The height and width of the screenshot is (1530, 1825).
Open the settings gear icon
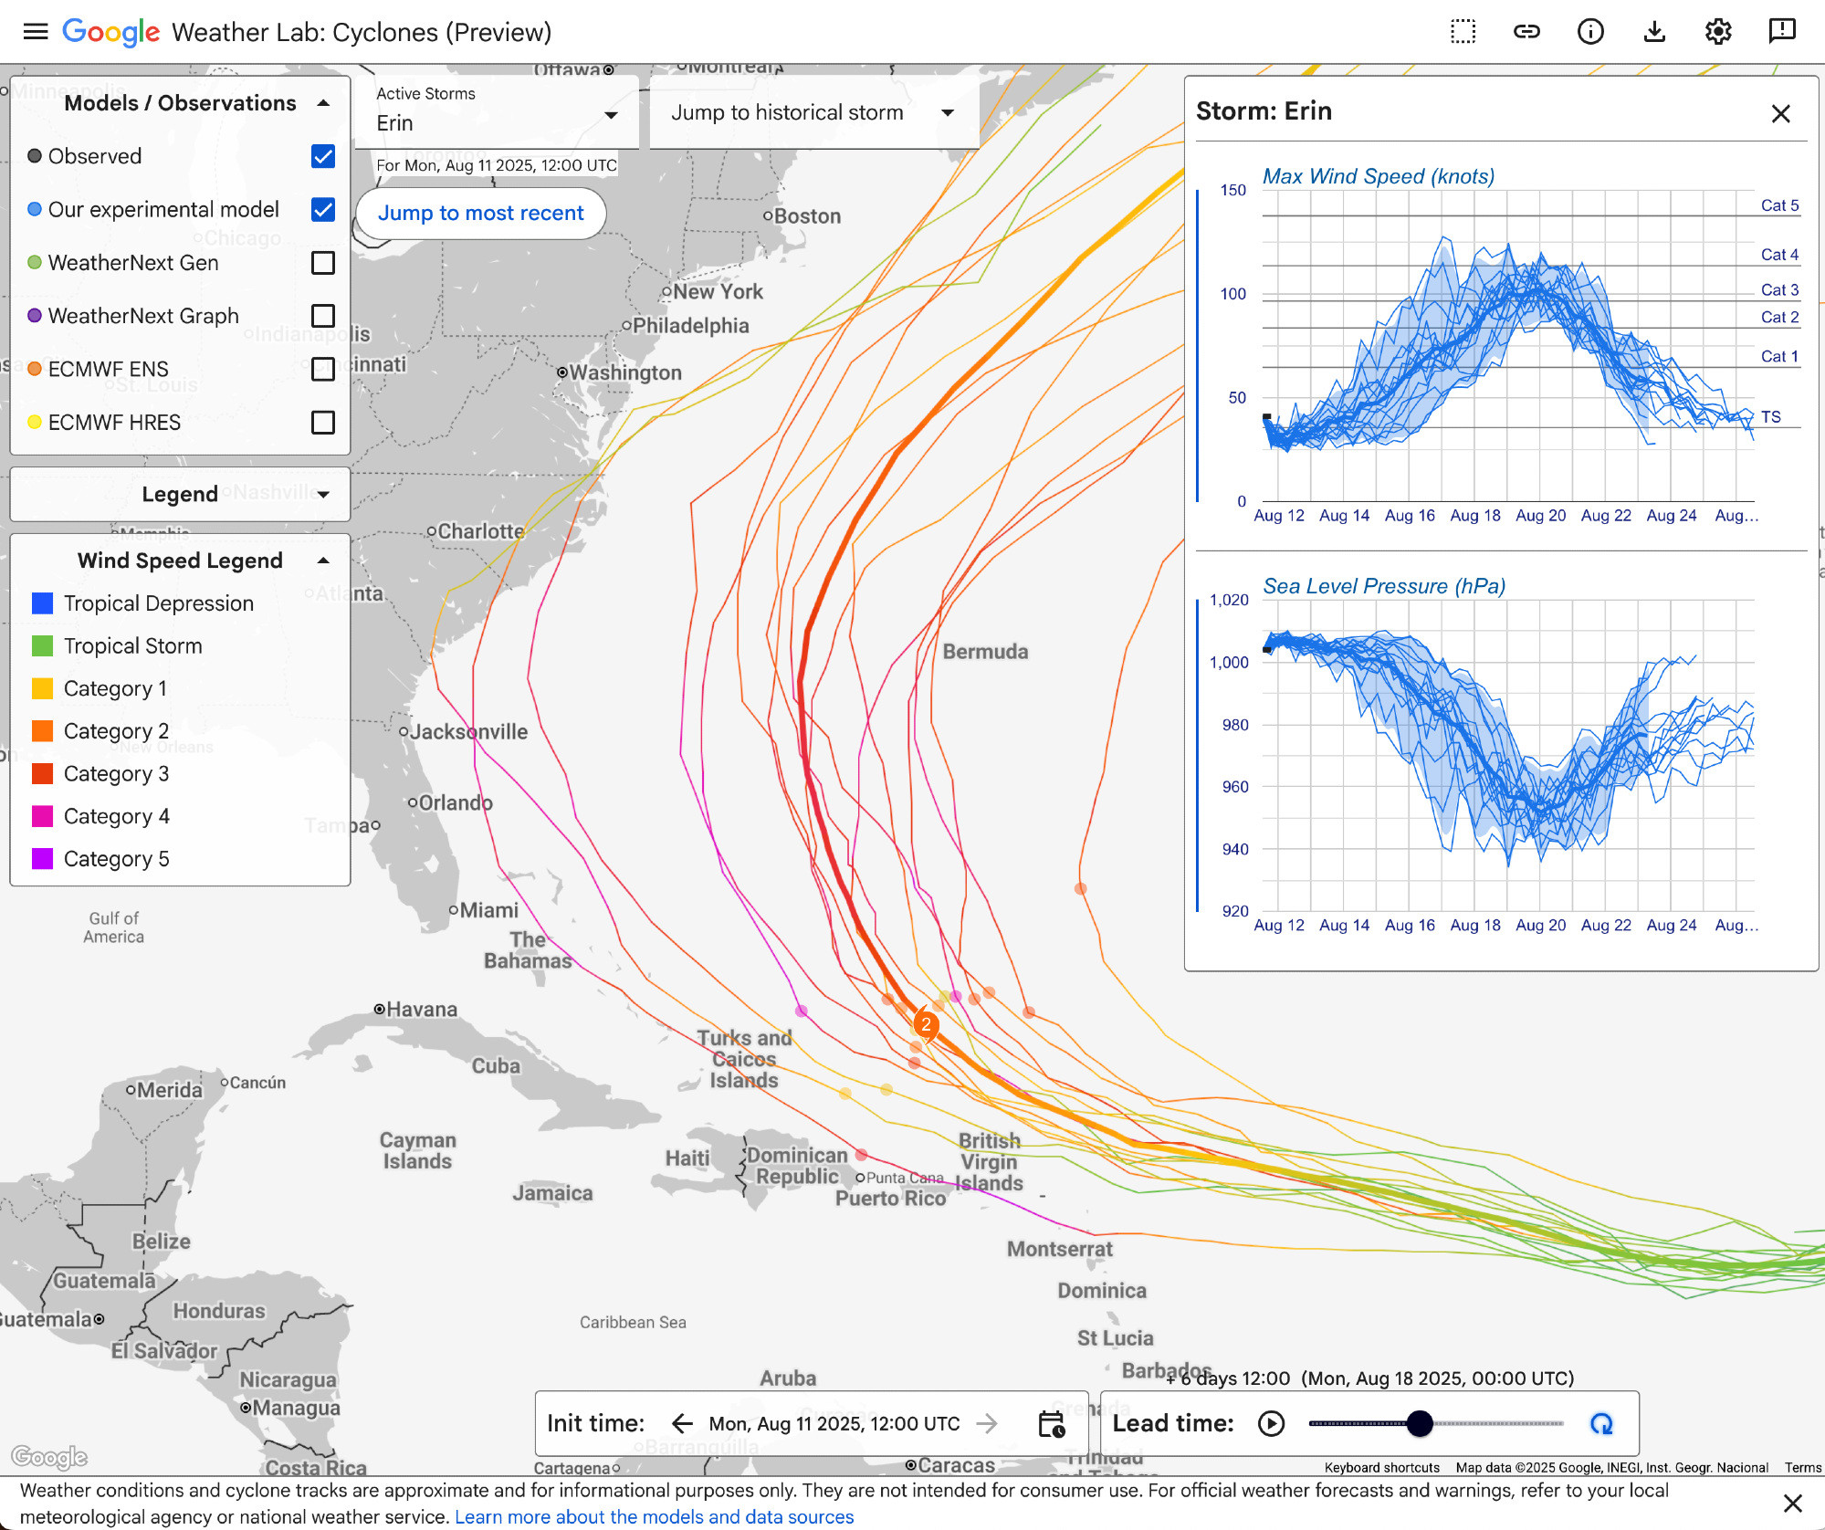click(1718, 32)
